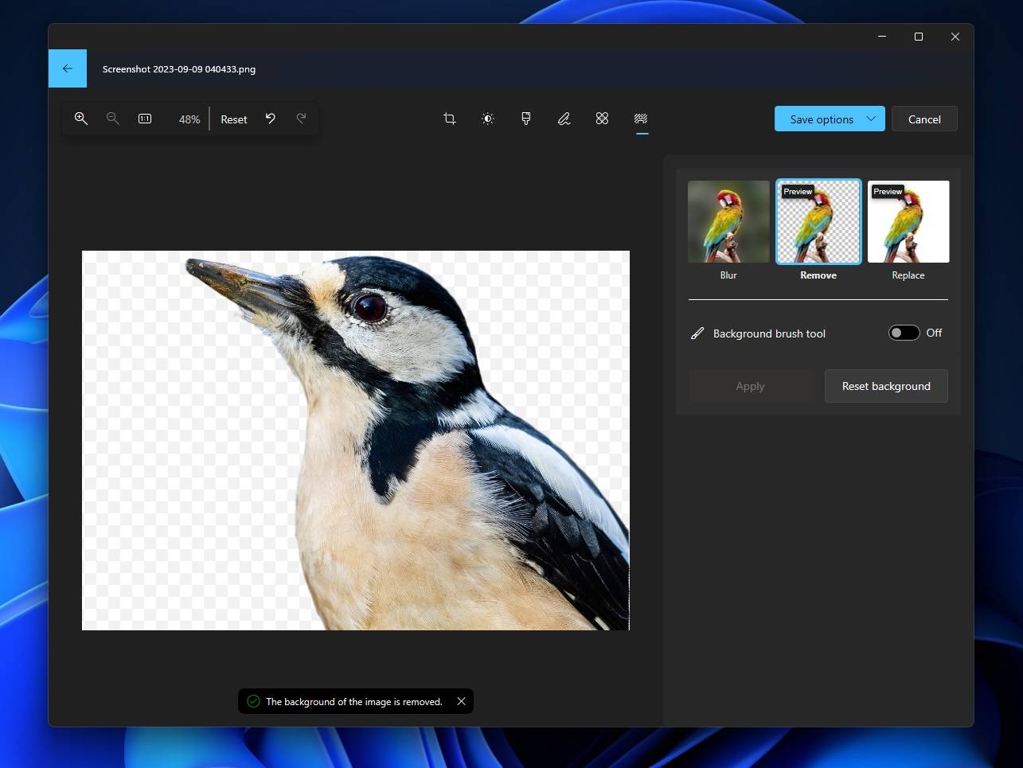Open the Filter options
The image size is (1023, 768).
click(x=525, y=118)
